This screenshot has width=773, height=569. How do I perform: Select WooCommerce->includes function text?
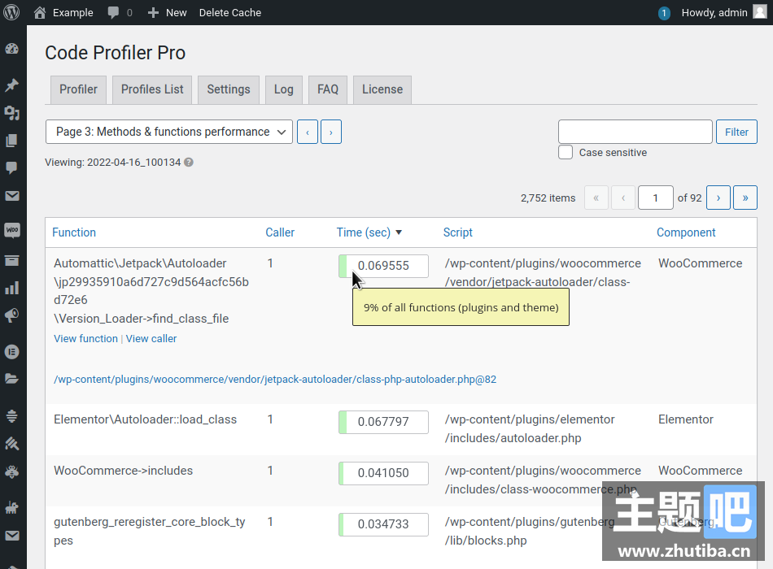pos(123,471)
